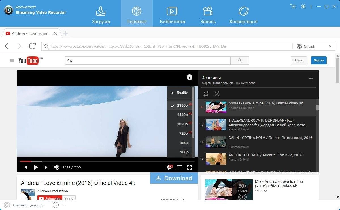340x210 pixels.
Task: Click the blue Download button
Action: (174, 178)
